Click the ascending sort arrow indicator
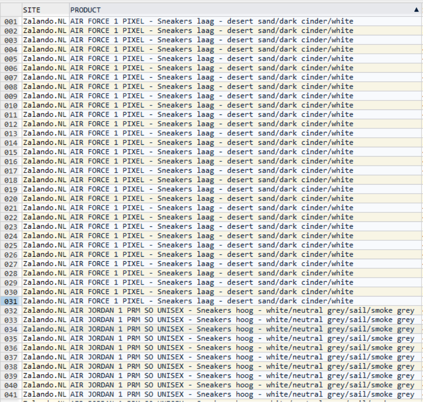Viewport: 423px width, 402px height. point(416,10)
